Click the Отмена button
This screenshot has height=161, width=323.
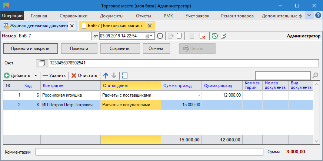(x=156, y=48)
